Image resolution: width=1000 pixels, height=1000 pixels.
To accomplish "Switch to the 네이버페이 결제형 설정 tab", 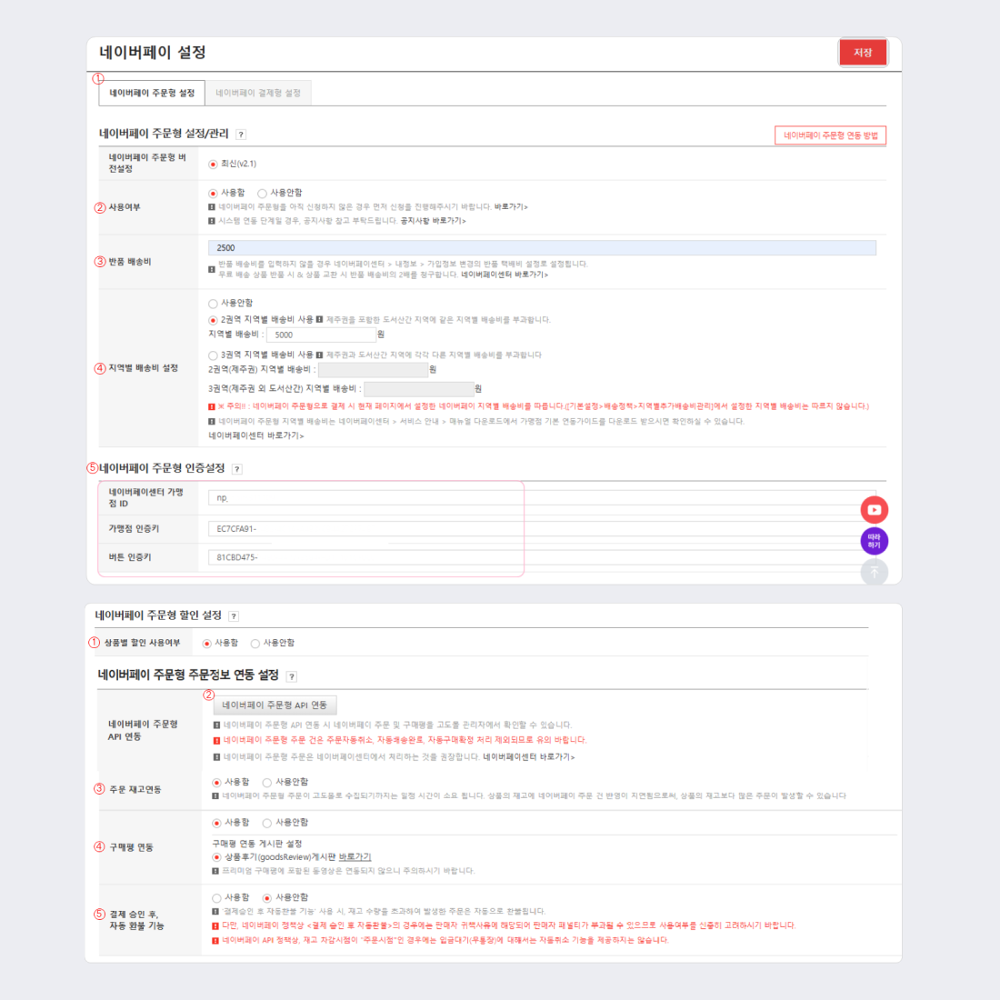I will (257, 93).
